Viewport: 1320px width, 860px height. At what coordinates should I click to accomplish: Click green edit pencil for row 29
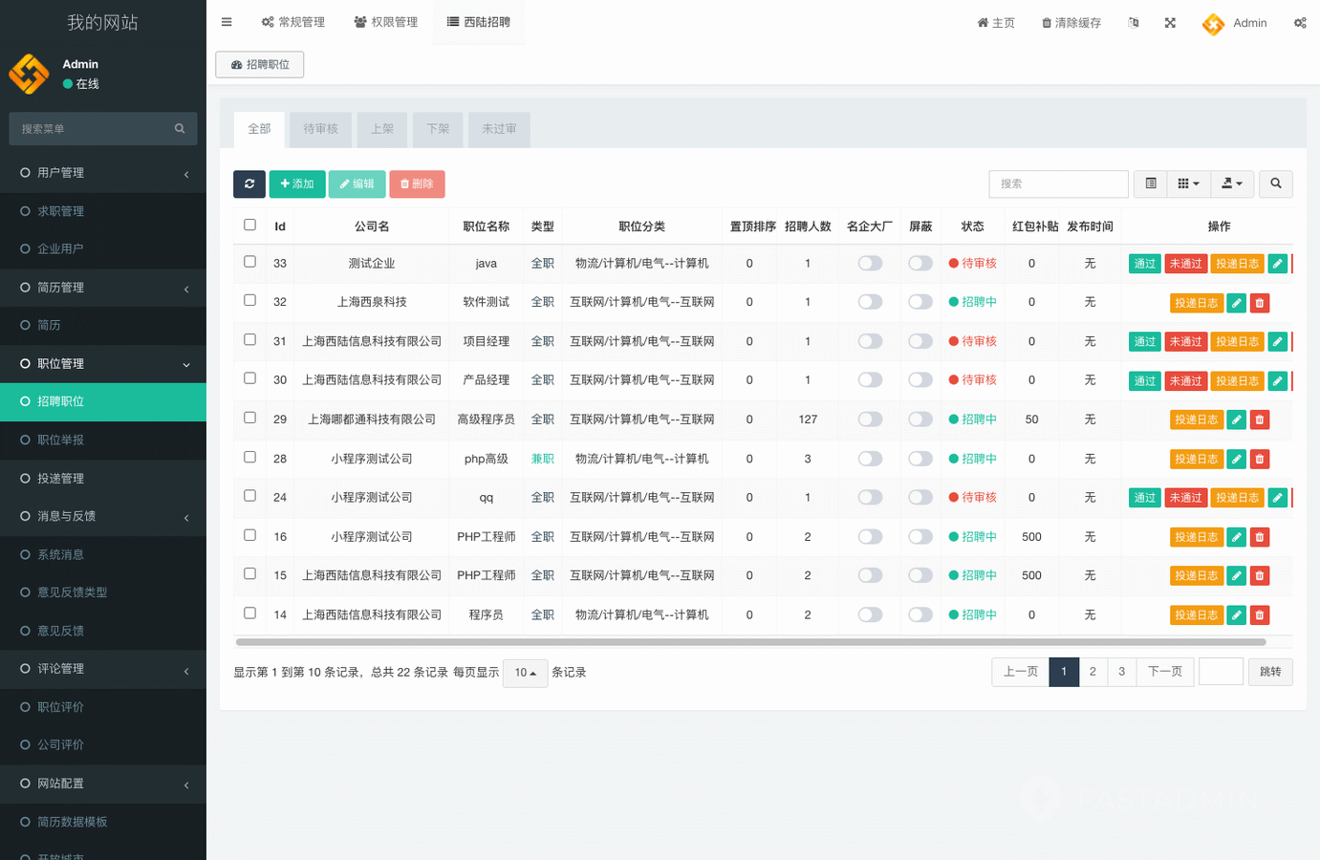point(1236,419)
